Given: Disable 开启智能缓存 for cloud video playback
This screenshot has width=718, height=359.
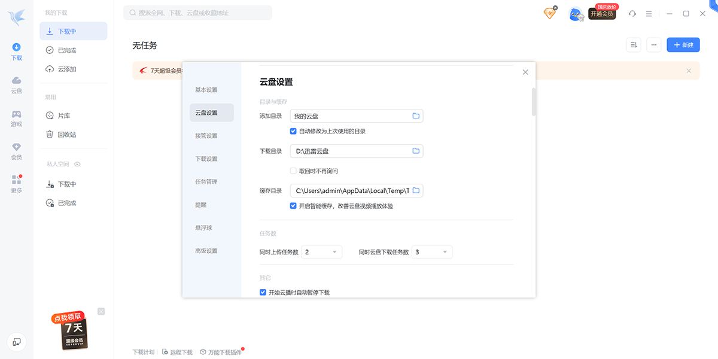Looking at the screenshot, I should tap(293, 205).
